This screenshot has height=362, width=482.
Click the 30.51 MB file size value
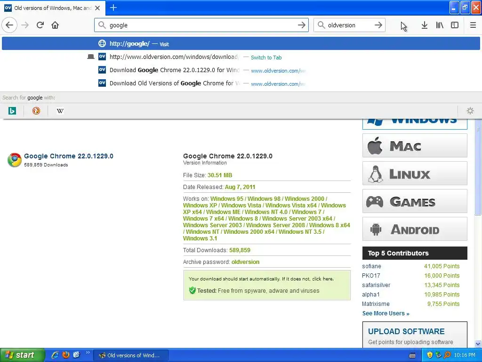coord(220,175)
